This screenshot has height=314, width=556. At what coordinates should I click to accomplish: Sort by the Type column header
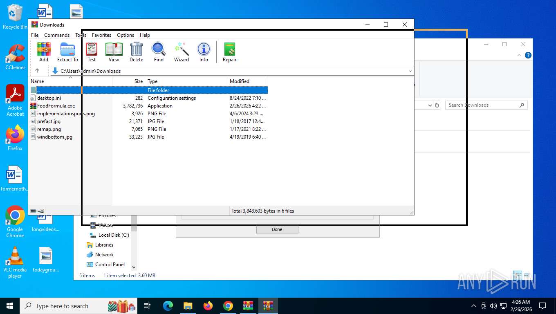tap(186, 81)
